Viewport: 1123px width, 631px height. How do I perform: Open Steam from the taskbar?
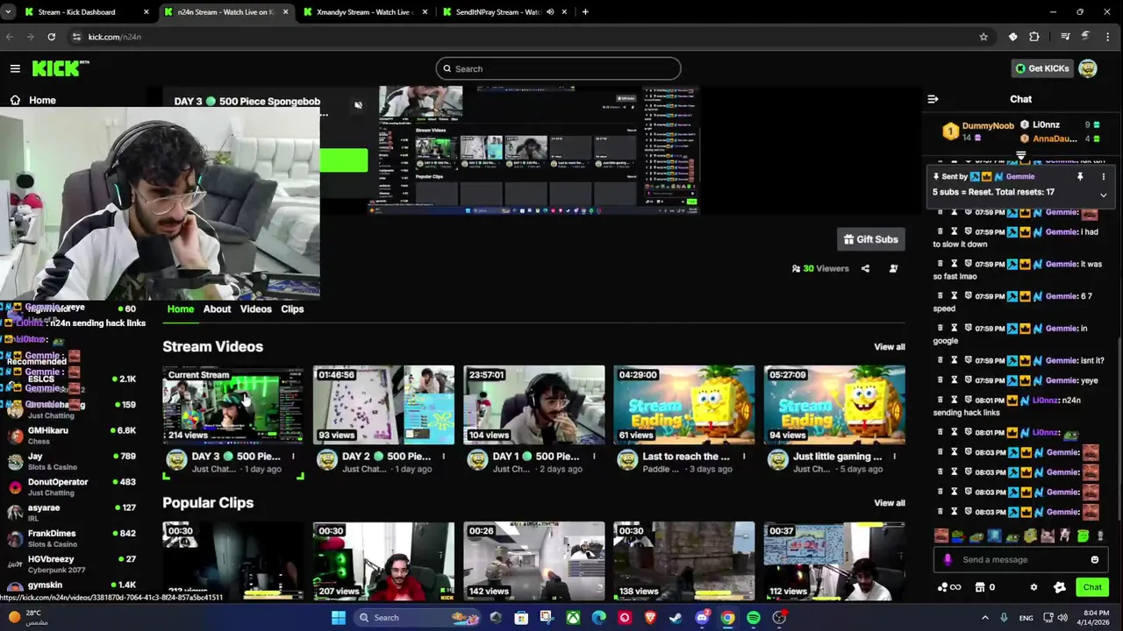pyautogui.click(x=676, y=618)
